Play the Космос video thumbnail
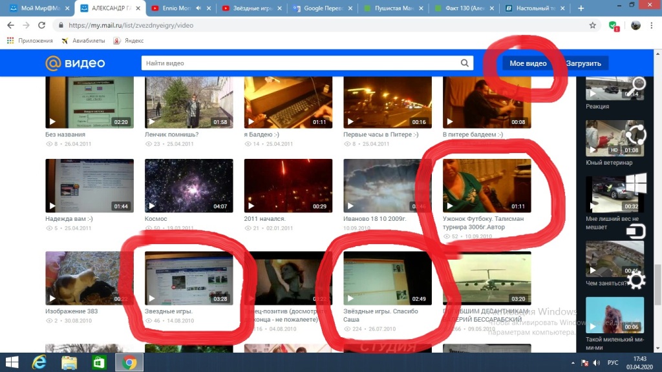Viewport: 662px width, 372px height. (x=189, y=185)
